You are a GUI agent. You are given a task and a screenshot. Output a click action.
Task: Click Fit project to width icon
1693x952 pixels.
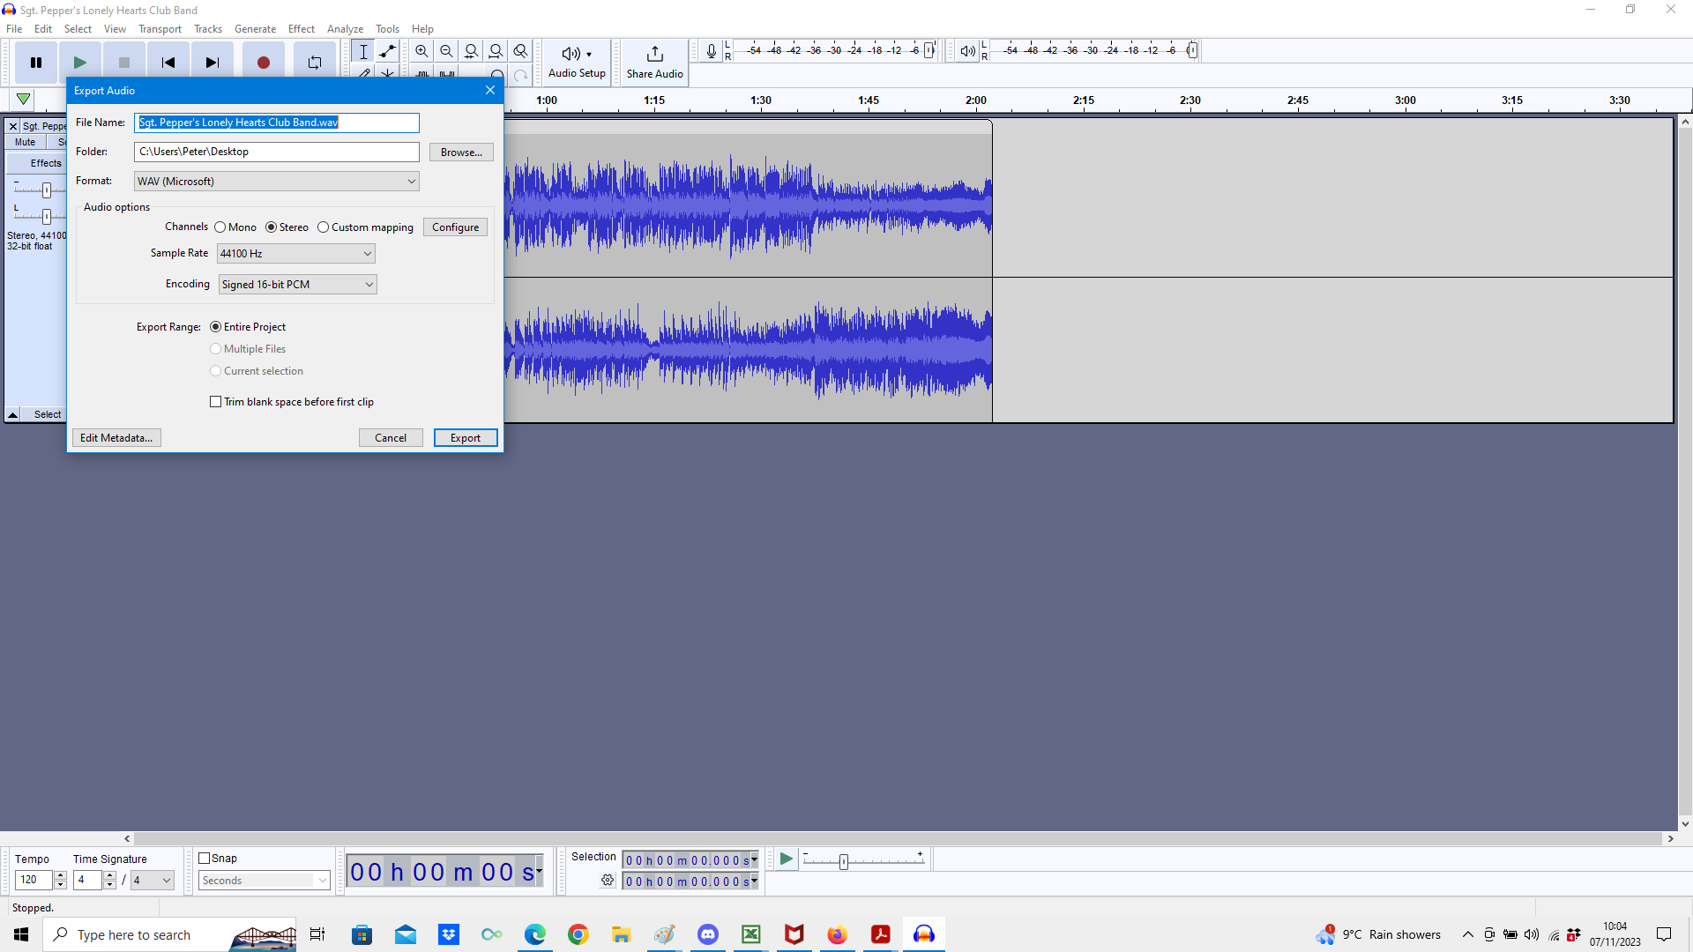(496, 51)
